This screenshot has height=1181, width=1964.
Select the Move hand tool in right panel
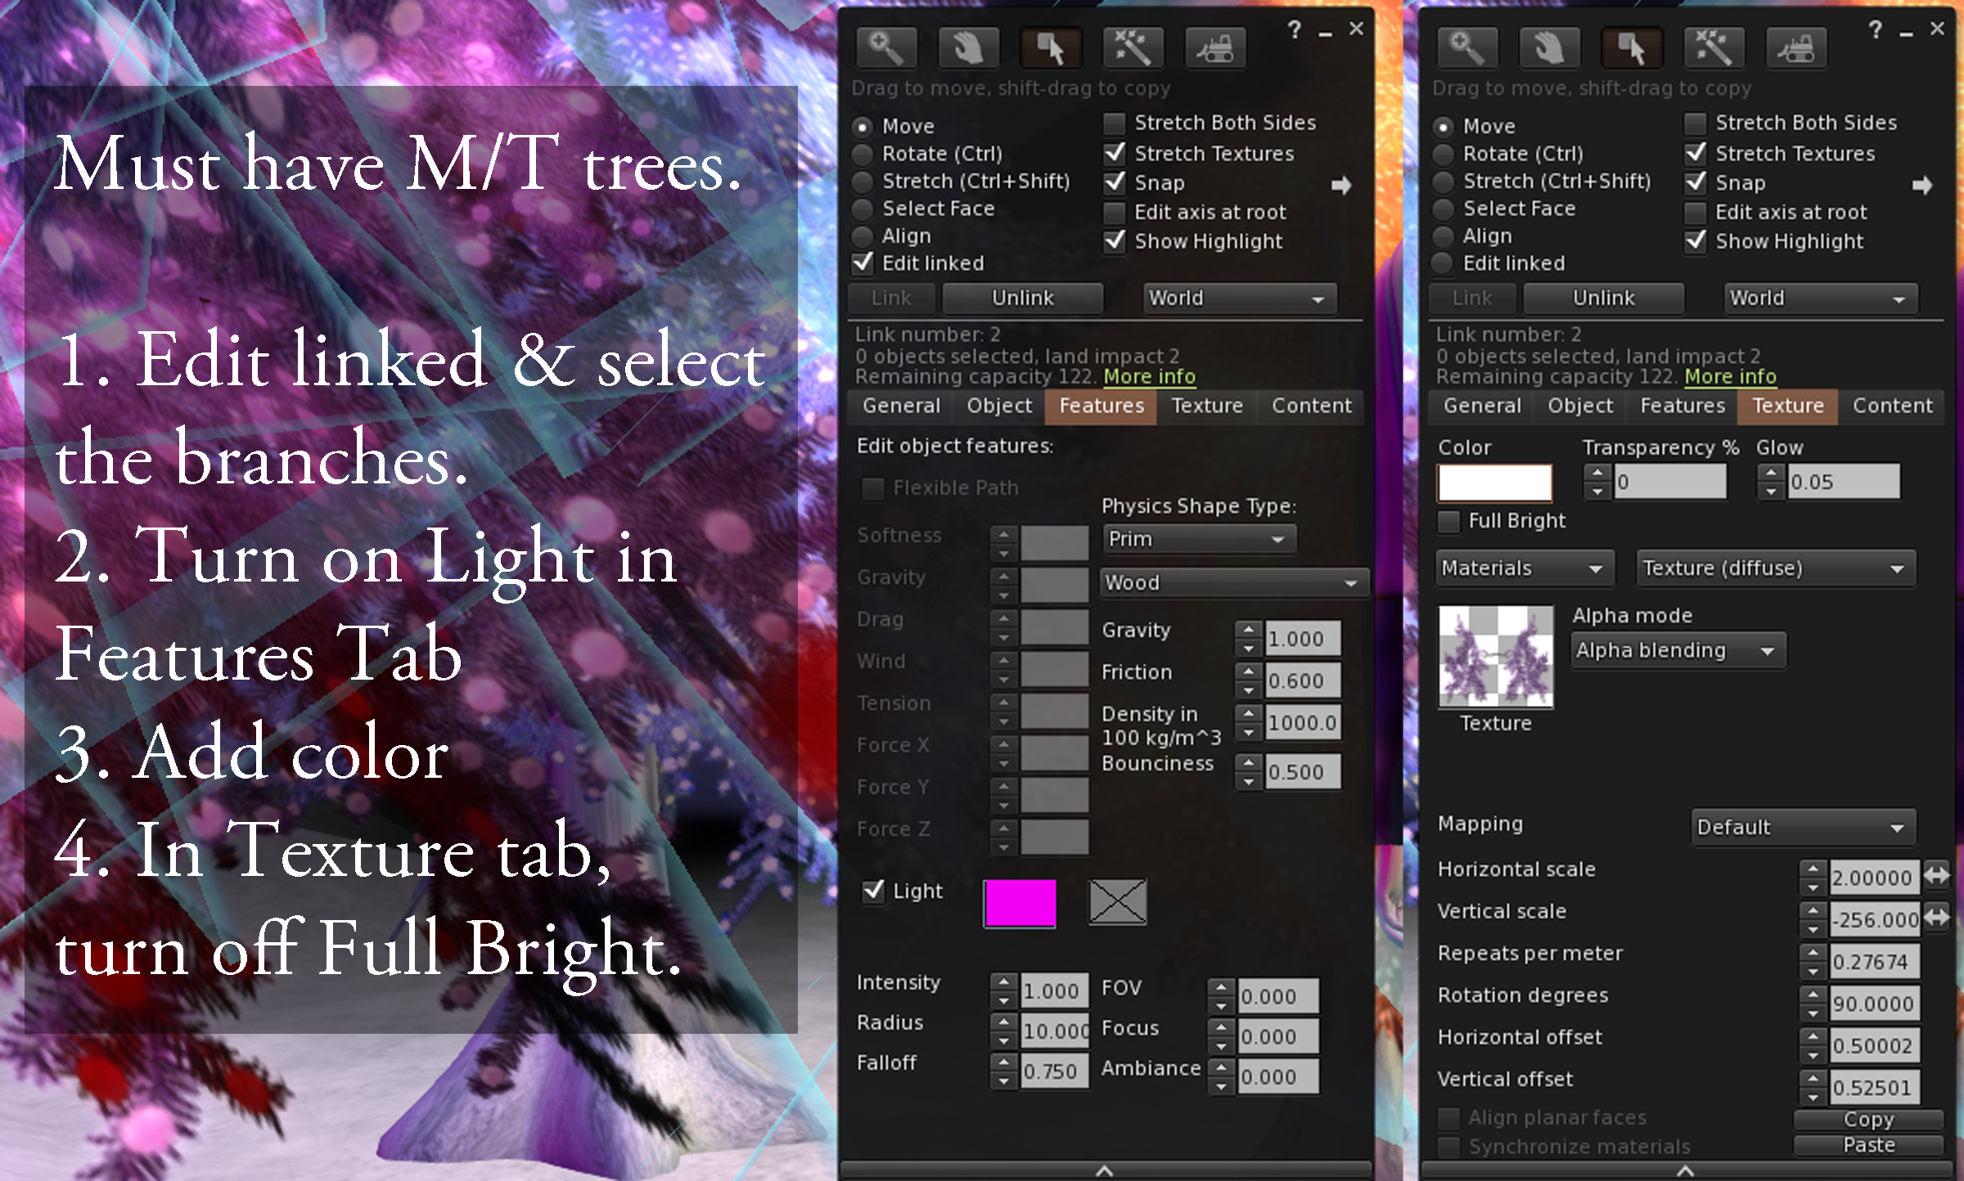tap(1549, 47)
